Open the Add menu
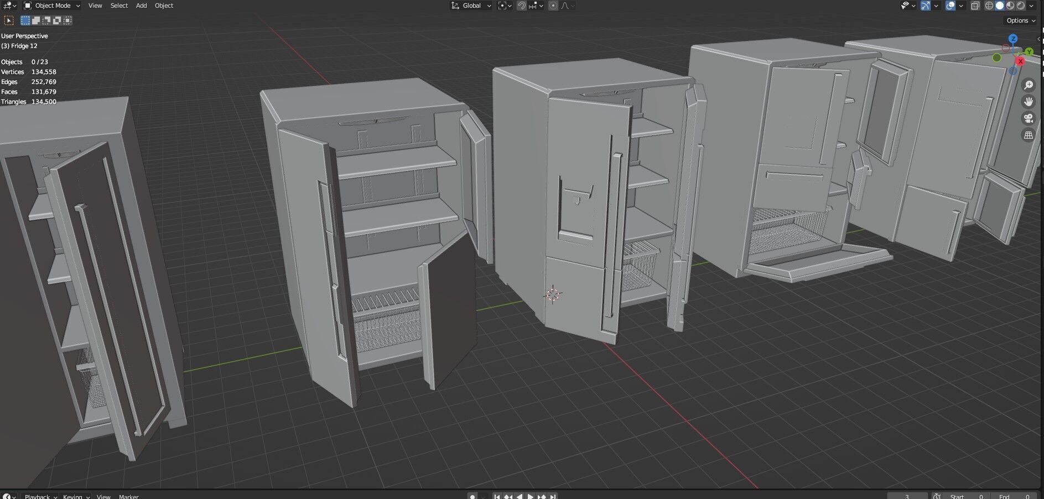This screenshot has height=499, width=1044. (142, 6)
